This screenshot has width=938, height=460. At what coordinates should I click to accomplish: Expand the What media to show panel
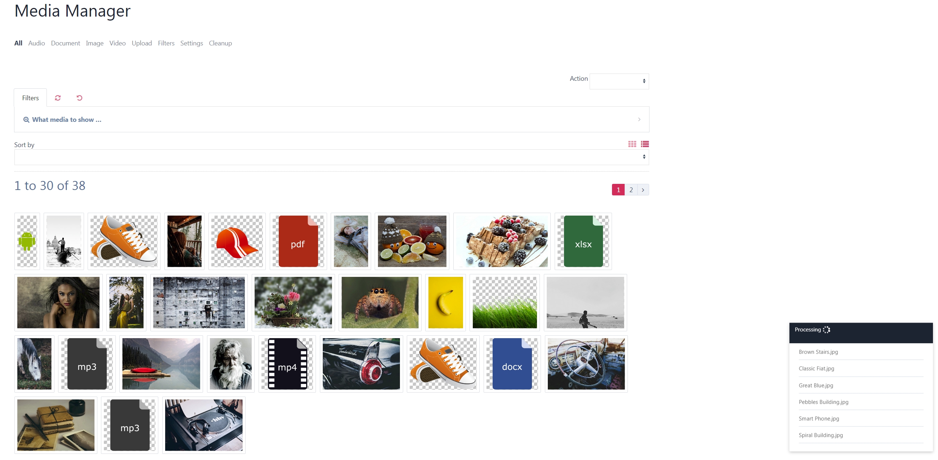click(331, 119)
